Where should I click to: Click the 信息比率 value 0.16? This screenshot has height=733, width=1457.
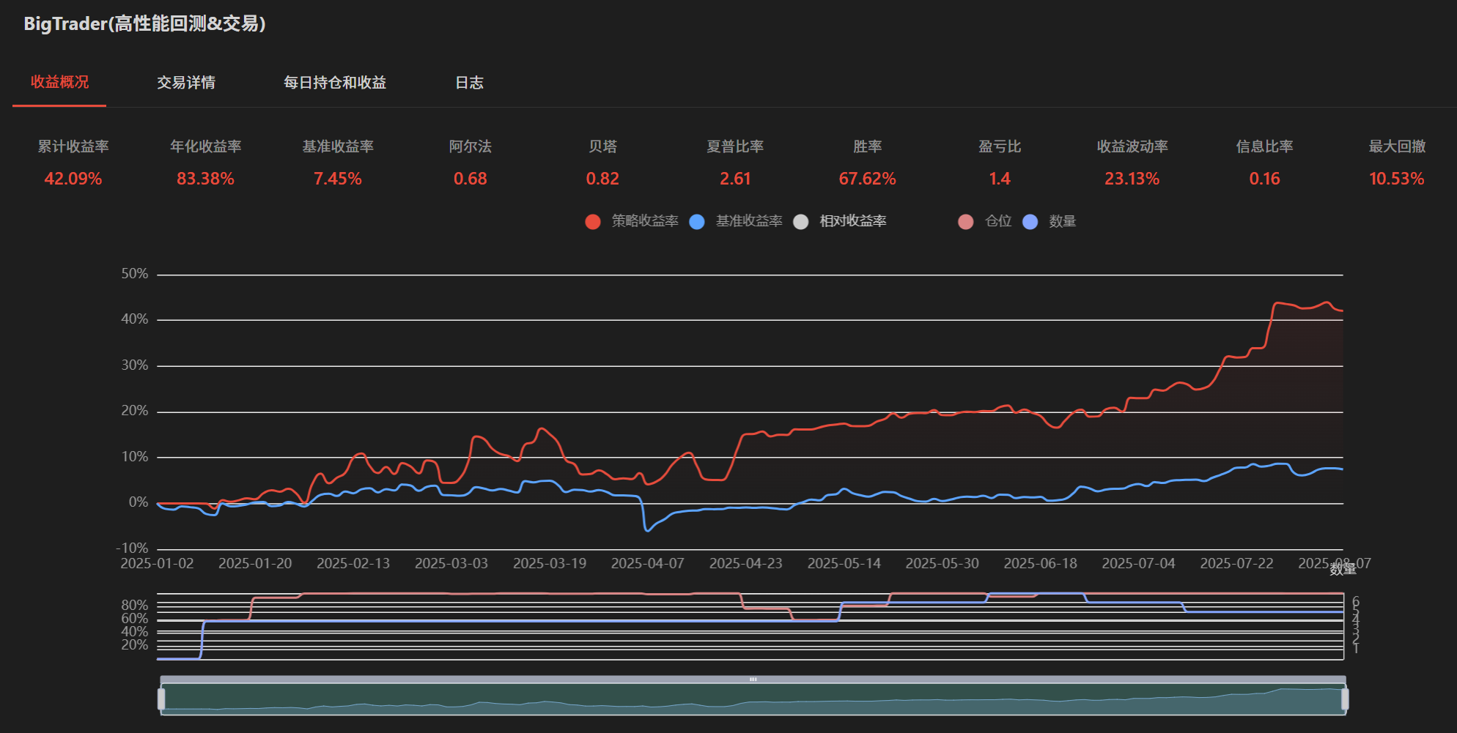coord(1264,179)
